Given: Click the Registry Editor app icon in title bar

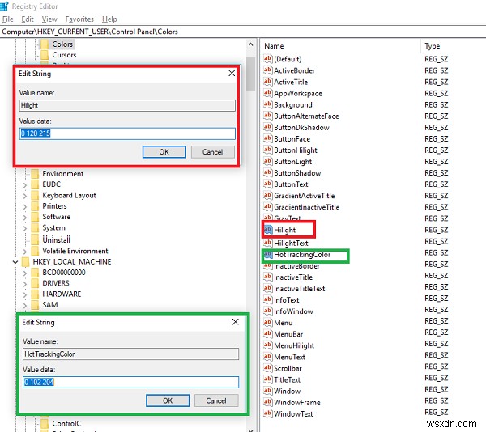Looking at the screenshot, I should [x=4, y=6].
